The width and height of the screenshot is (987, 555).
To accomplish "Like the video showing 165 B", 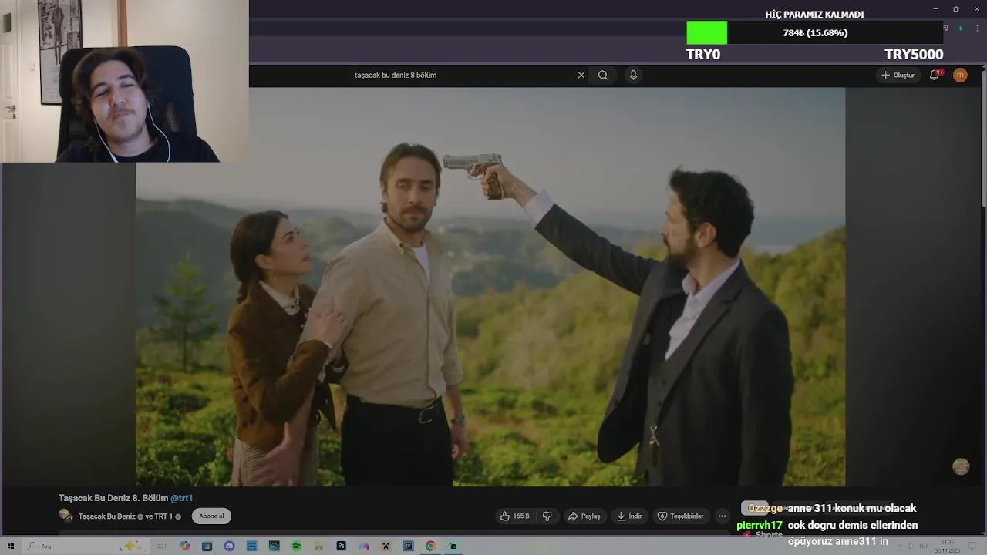I will 514,516.
